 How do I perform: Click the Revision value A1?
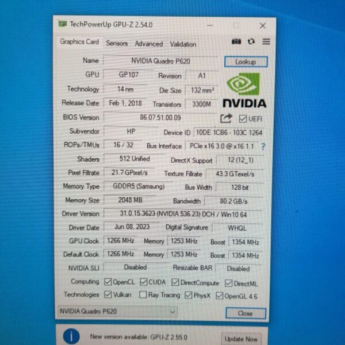point(202,76)
